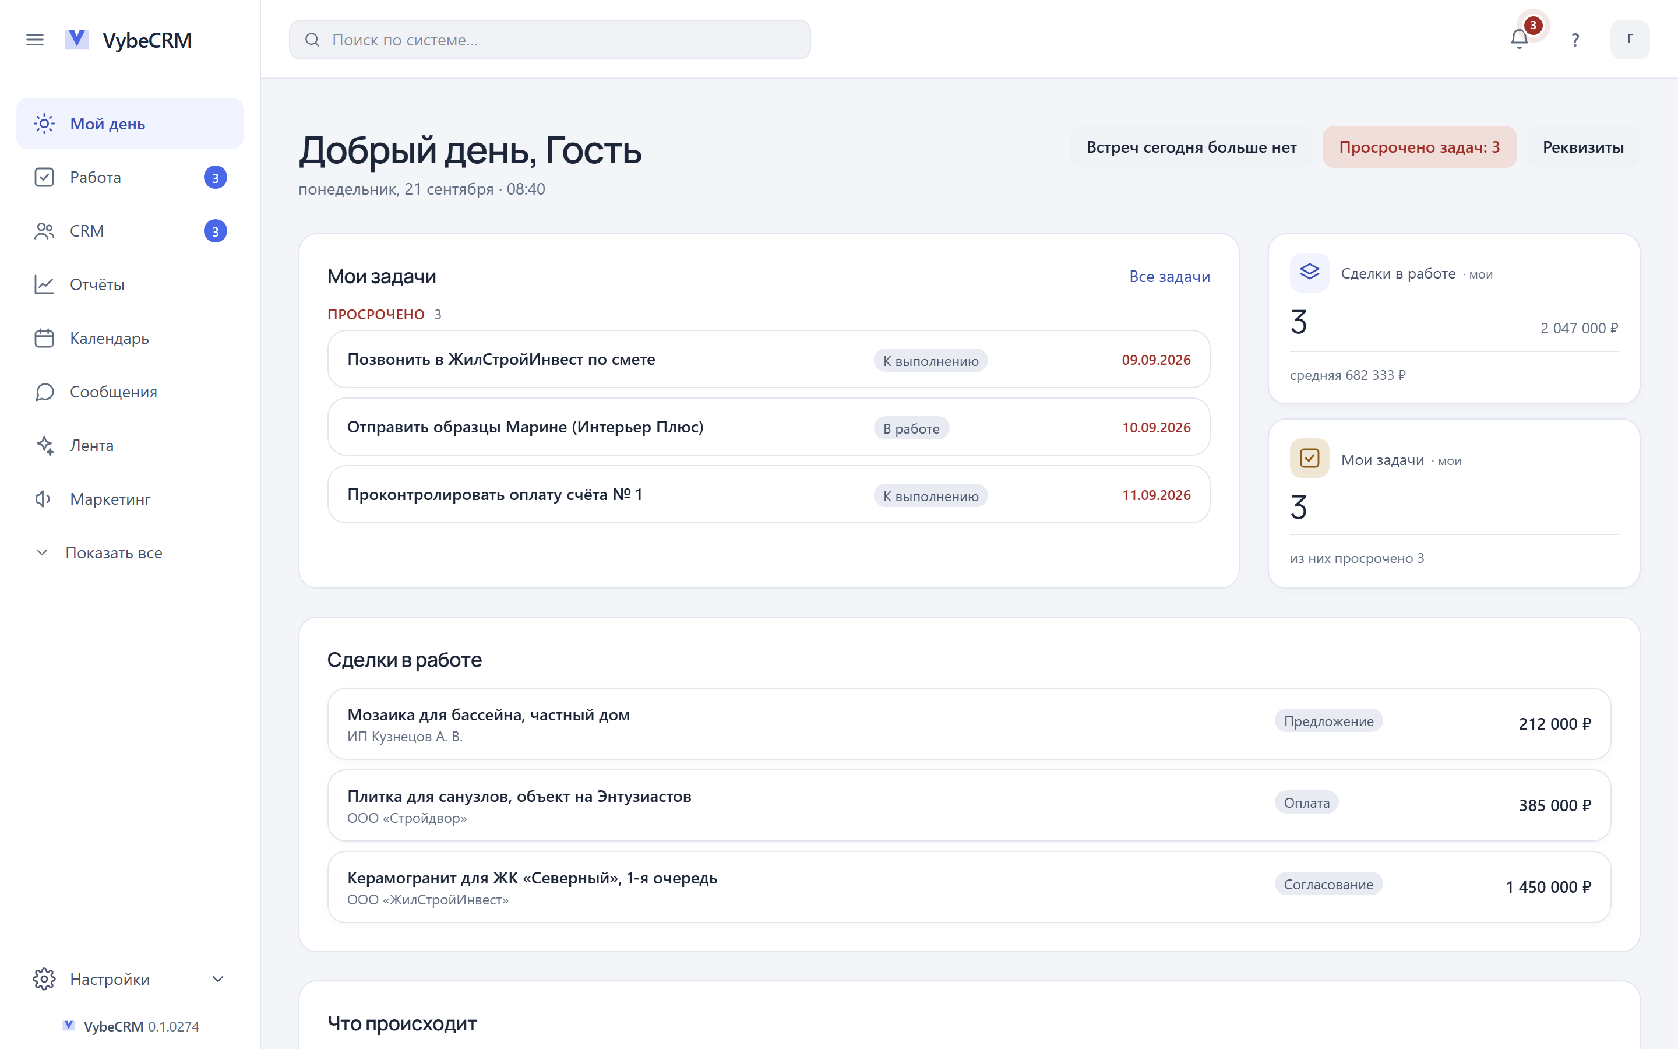Follow the All tasks link

[1169, 276]
